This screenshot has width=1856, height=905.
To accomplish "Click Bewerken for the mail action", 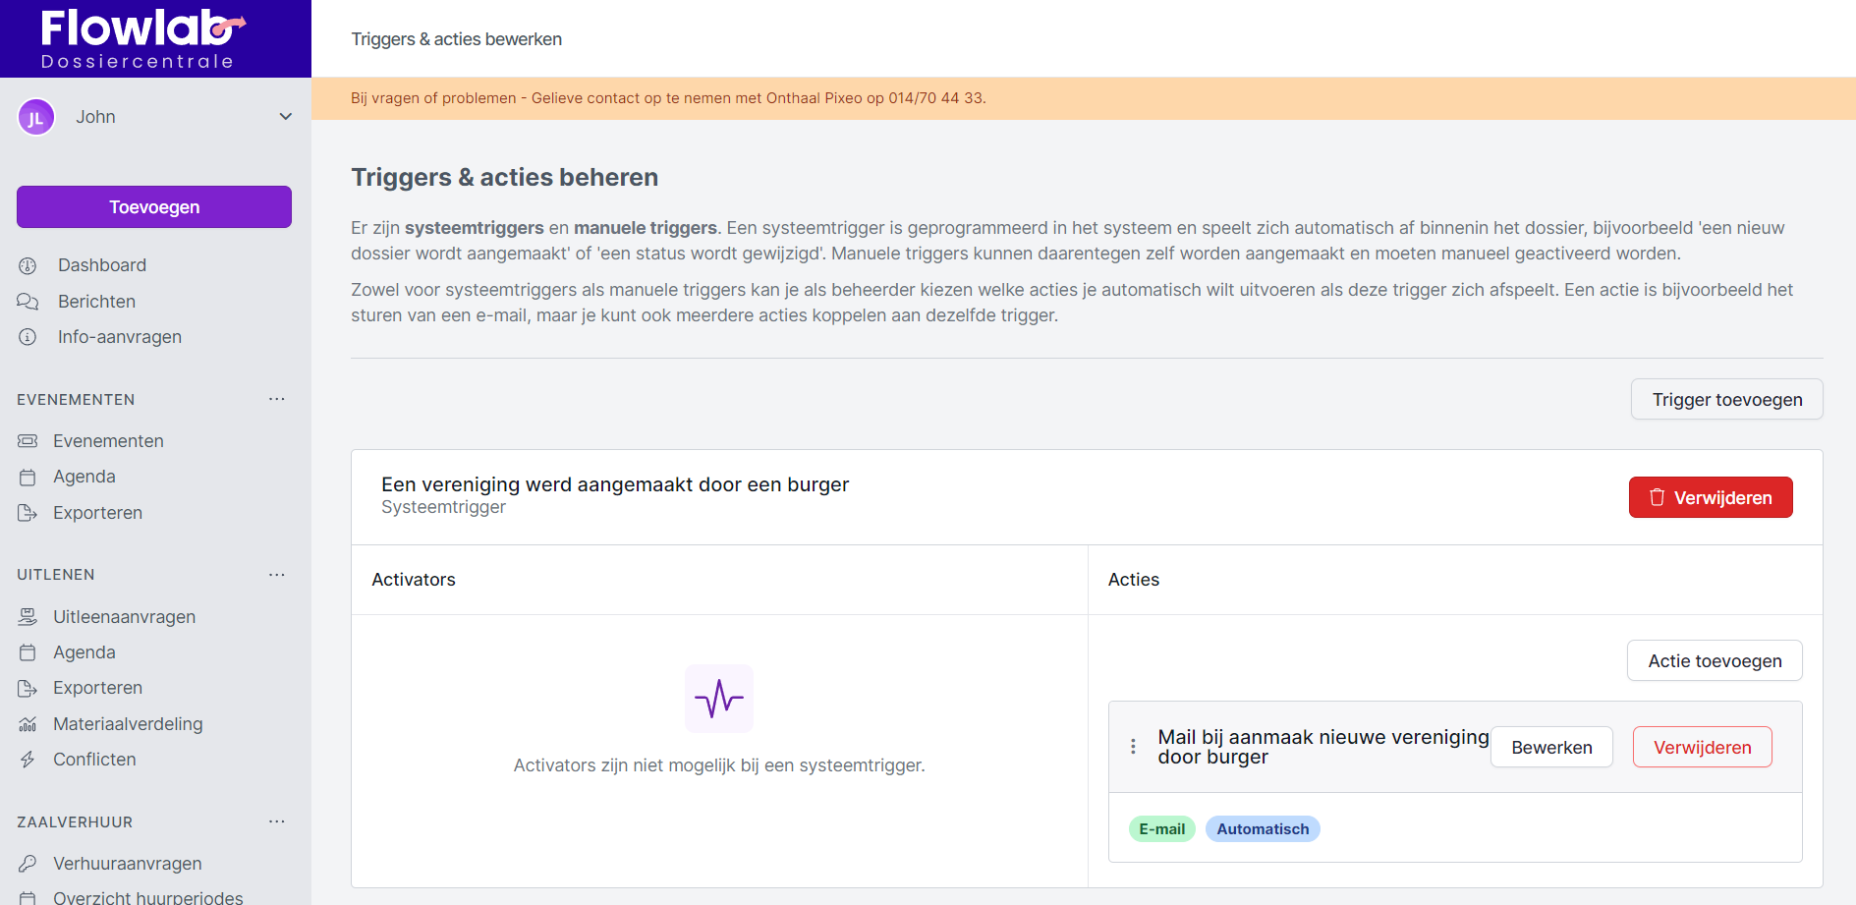I will 1550,748.
